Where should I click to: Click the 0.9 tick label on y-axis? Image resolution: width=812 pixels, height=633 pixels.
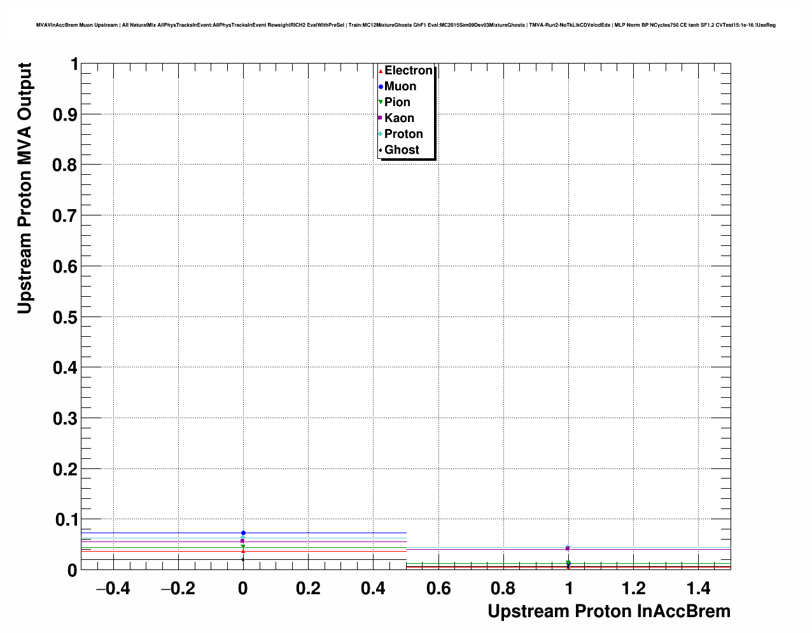66,114
